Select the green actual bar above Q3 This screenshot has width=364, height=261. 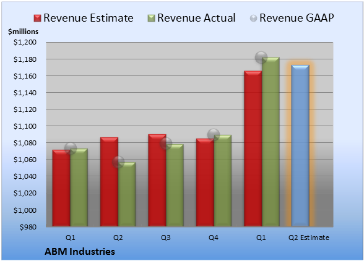175,186
